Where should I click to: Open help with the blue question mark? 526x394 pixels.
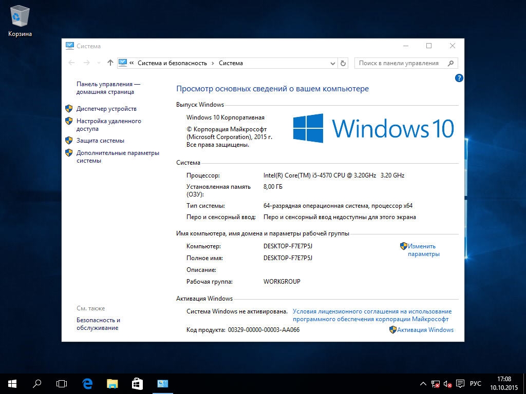click(459, 78)
